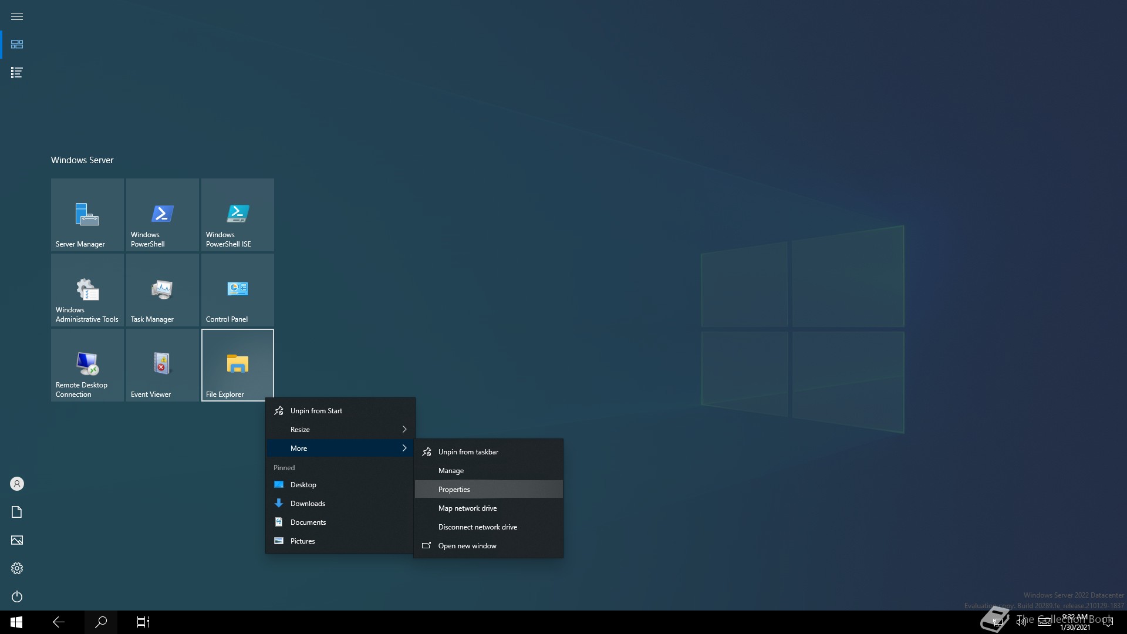The width and height of the screenshot is (1127, 634).
Task: Open the Remote Desktop Connection tile
Action: (x=87, y=365)
